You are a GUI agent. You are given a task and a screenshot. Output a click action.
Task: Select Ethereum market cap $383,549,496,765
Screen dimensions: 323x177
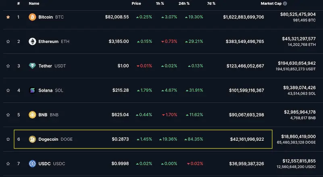245,41
